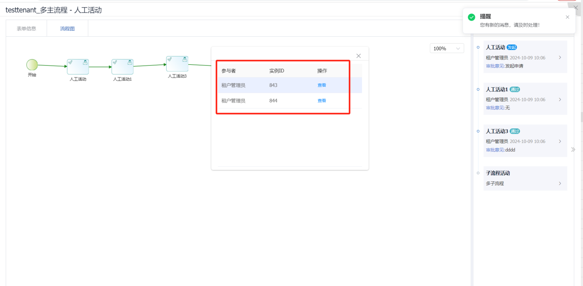The image size is (583, 286).
Task: Close the participant instance popup
Action: pos(358,56)
